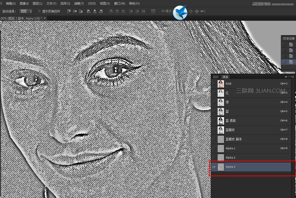
Task: Open 文字(Y) menu
Action: coord(51,3)
